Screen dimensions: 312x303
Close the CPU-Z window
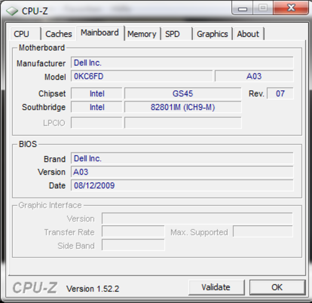pos(291,8)
